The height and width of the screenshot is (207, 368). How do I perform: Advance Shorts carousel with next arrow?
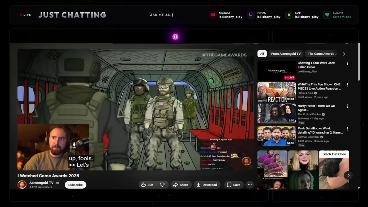348,175
